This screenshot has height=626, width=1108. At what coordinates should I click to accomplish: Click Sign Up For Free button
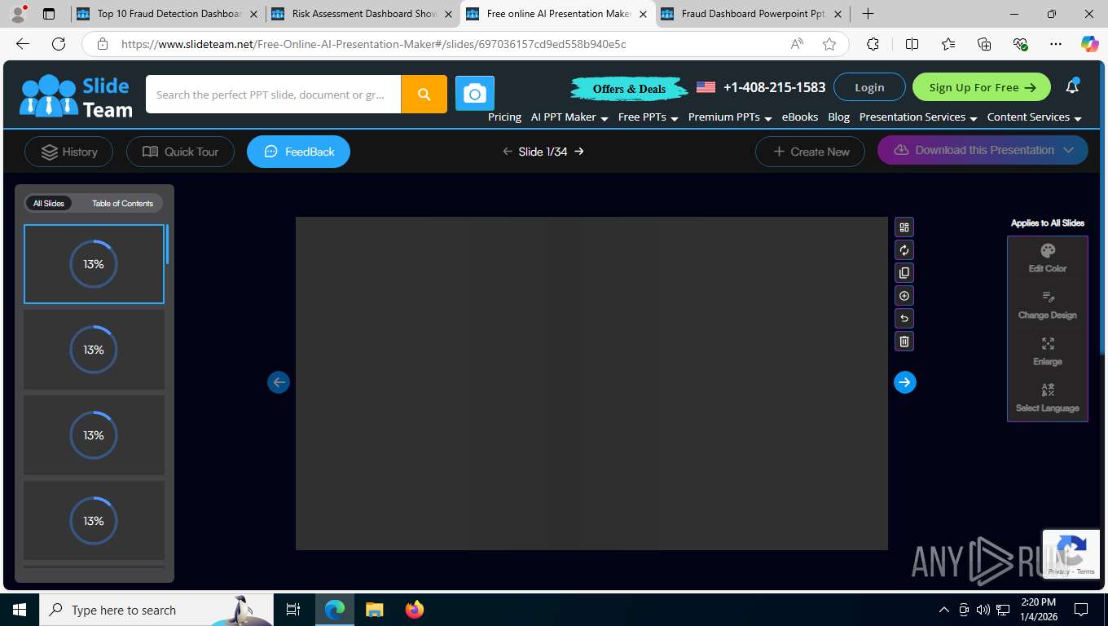(982, 87)
